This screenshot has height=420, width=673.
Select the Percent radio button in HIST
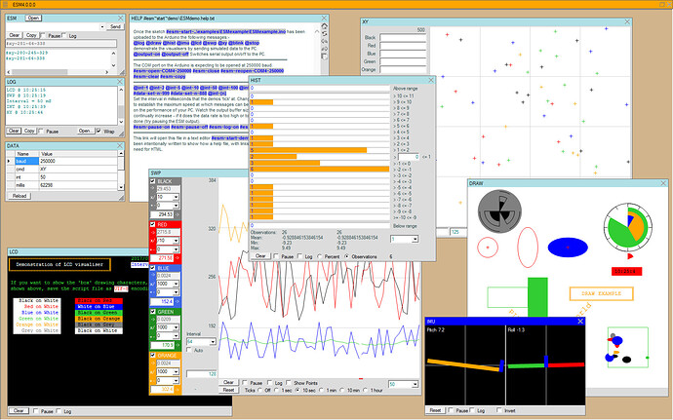coord(320,256)
